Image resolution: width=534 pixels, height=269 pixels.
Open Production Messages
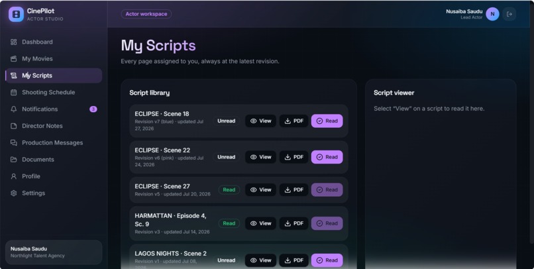tap(54, 142)
